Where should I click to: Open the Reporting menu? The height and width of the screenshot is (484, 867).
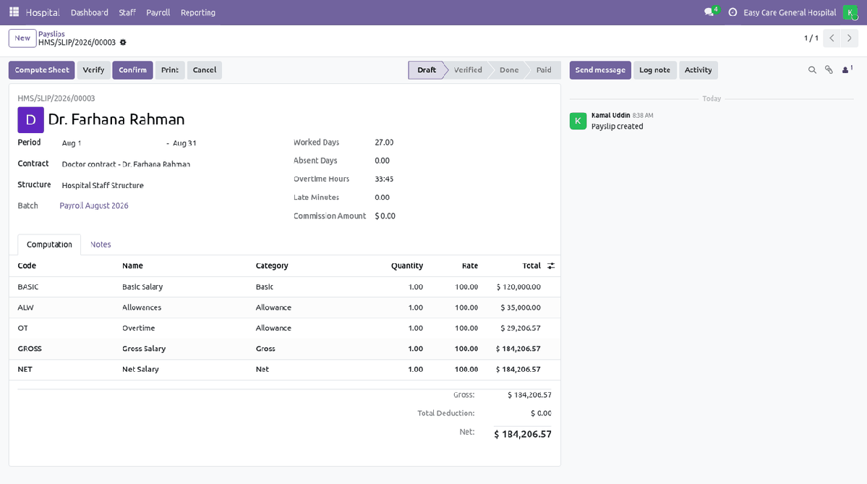[198, 12]
